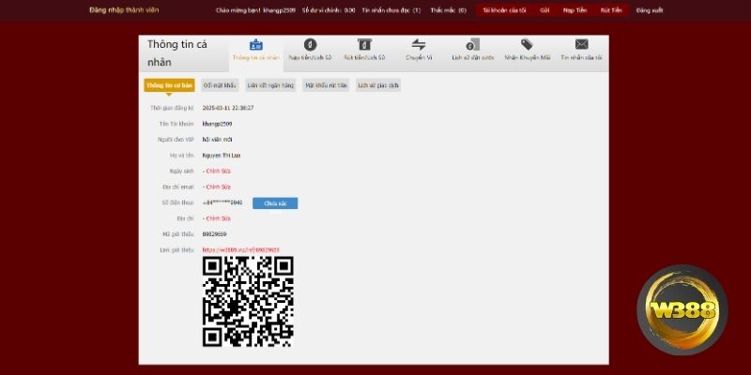The height and width of the screenshot is (375, 751).
Task: Click the large Thông tin cá nhân page title
Action: pyautogui.click(x=177, y=53)
